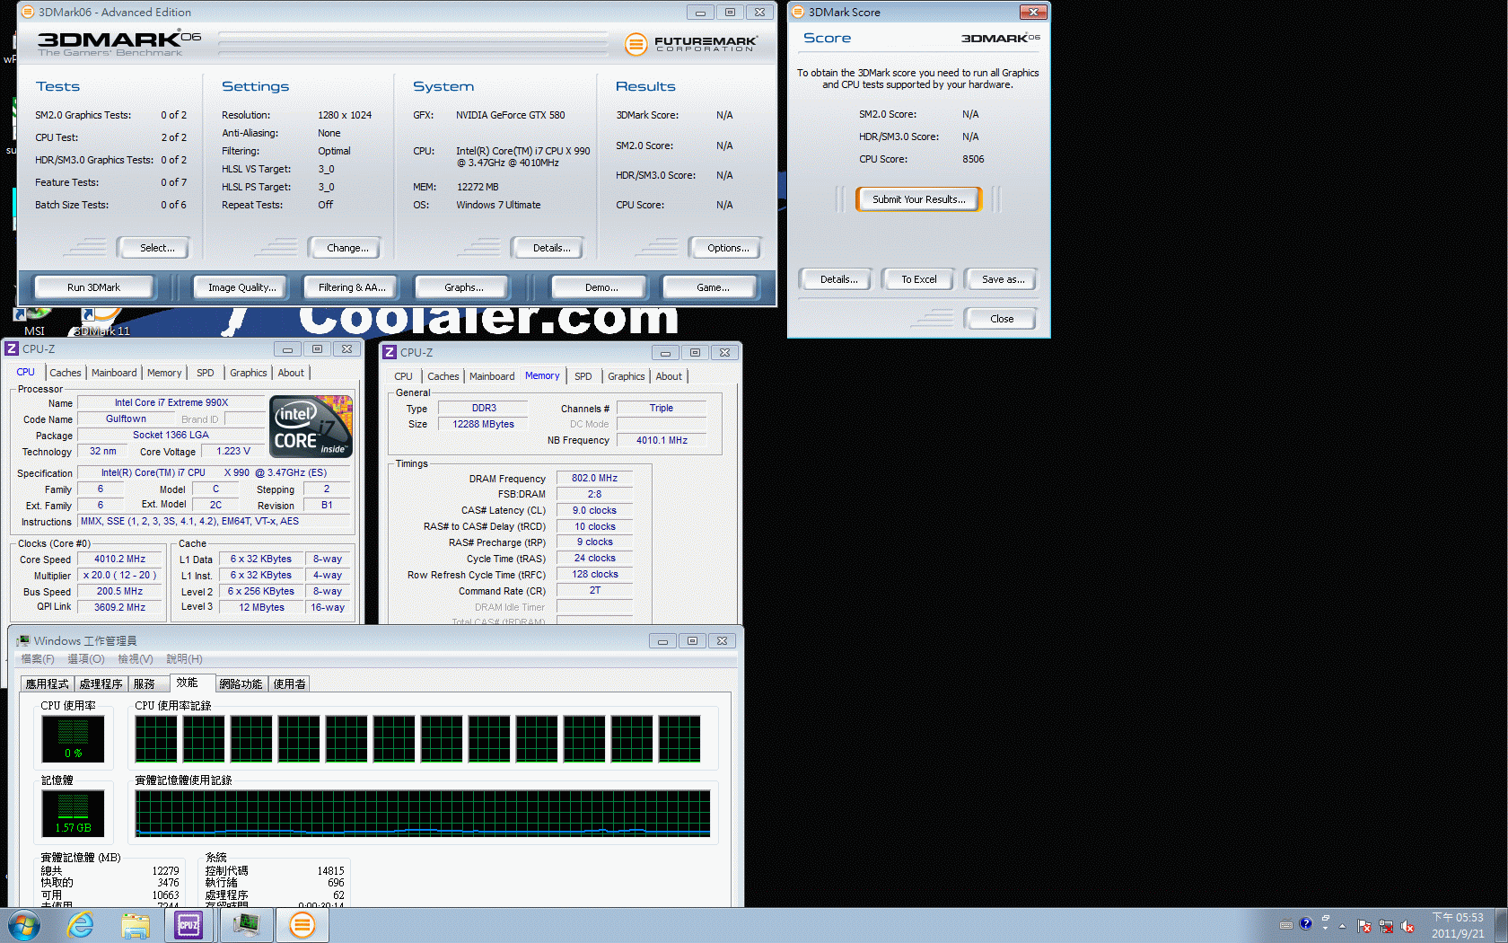The image size is (1508, 943).
Task: Click the CPU-Z Z icon in Memory window title
Action: pyautogui.click(x=390, y=352)
